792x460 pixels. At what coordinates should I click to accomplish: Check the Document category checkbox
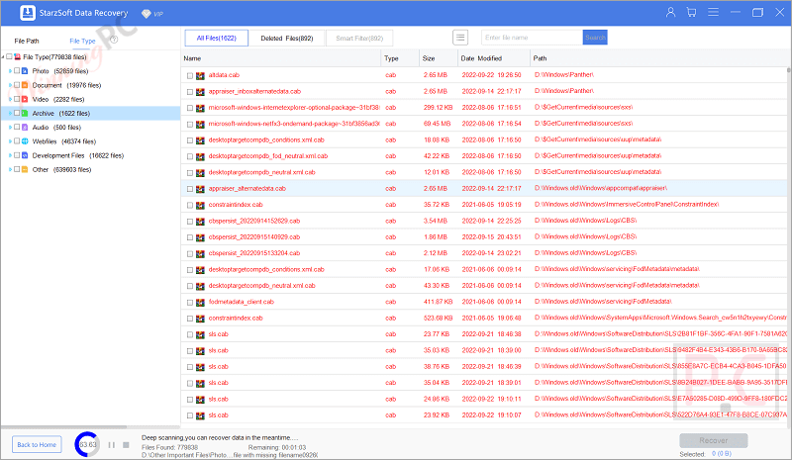click(17, 85)
